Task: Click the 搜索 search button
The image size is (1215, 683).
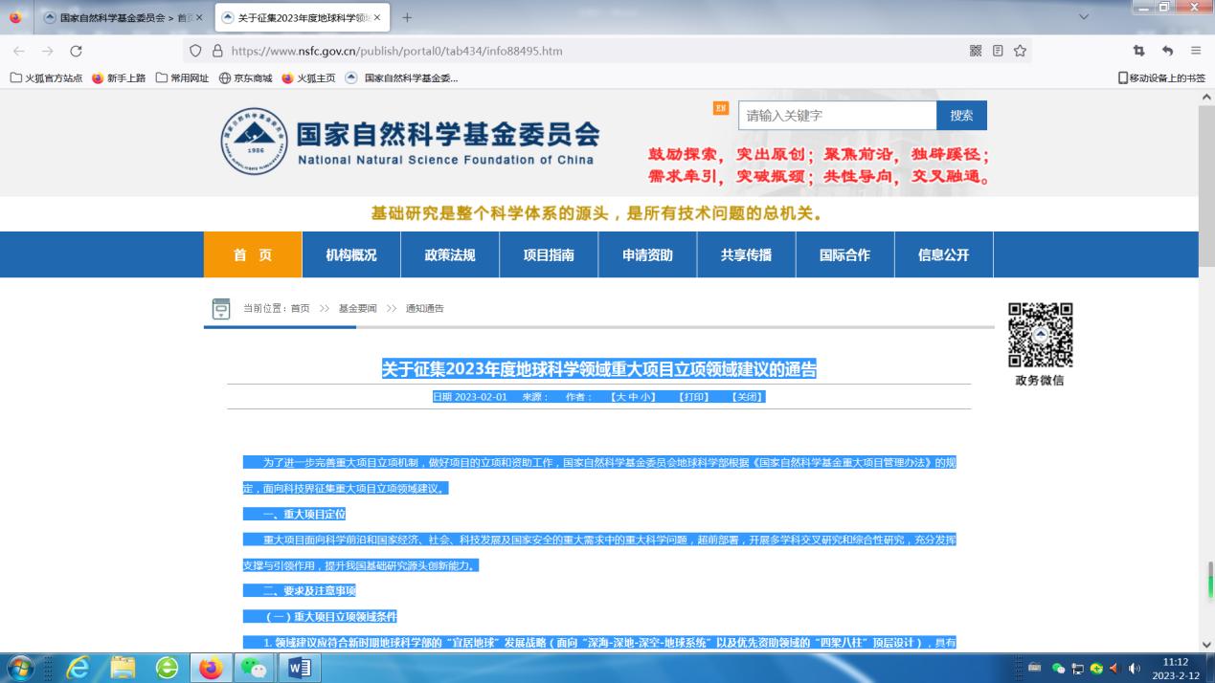Action: pos(961,116)
